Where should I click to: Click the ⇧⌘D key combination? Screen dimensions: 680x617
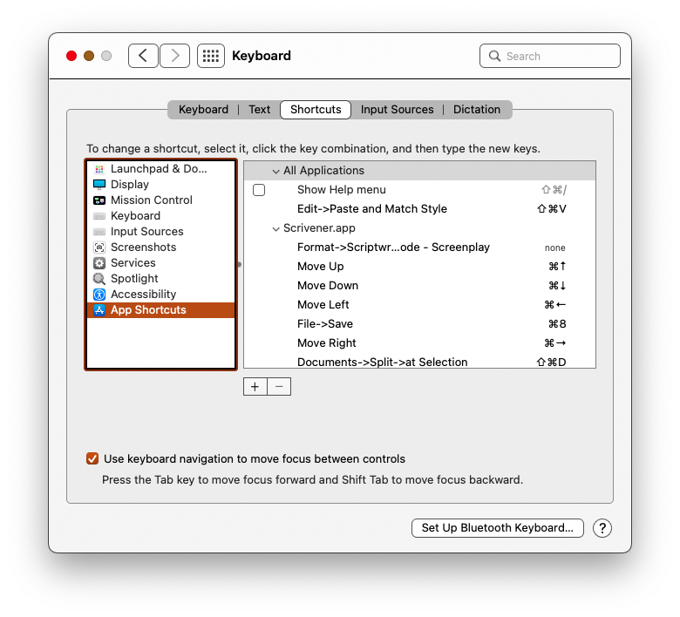pyautogui.click(x=551, y=362)
